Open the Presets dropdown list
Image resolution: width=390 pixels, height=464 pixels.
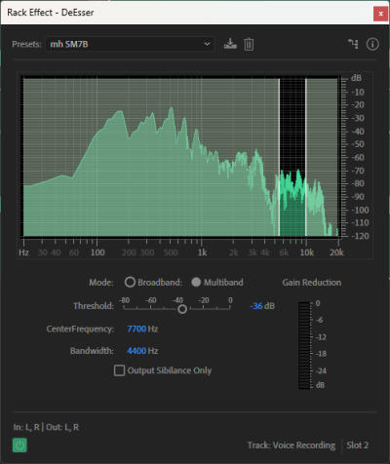coord(130,44)
